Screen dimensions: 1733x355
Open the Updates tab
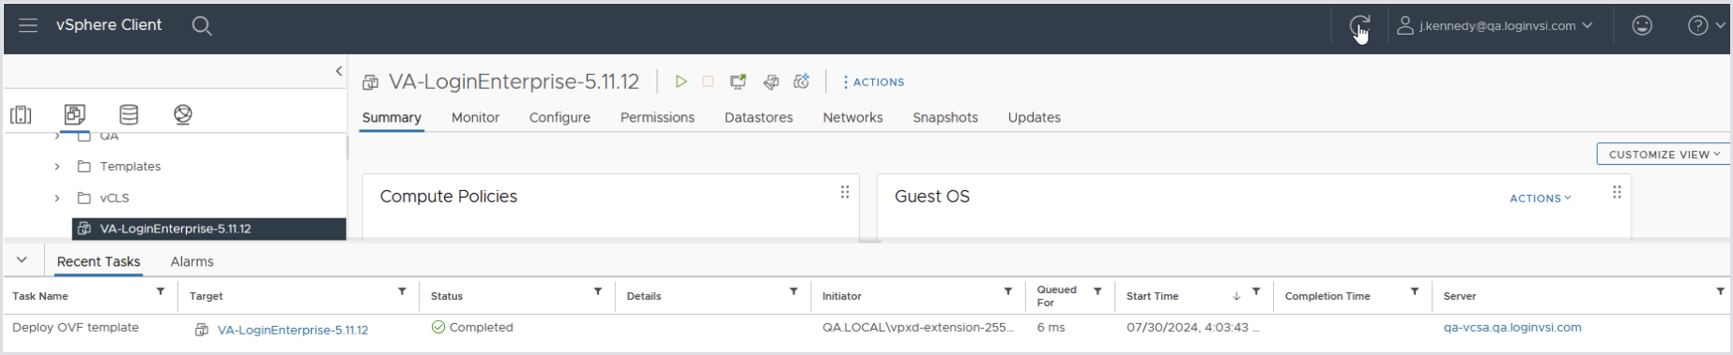point(1034,118)
